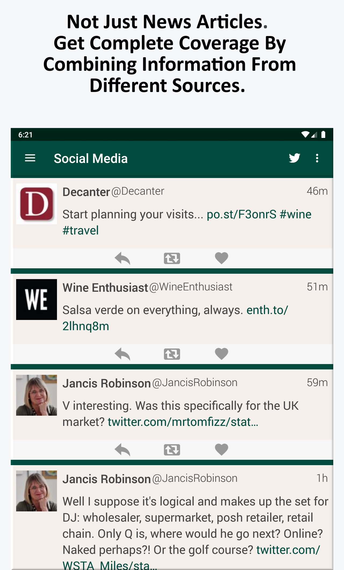Retweet the Wine Enthusiast tweet
This screenshot has width=344, height=570.
click(x=172, y=354)
